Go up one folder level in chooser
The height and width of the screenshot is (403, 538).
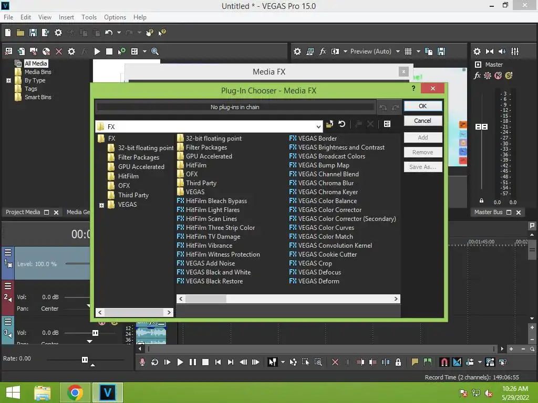329,124
